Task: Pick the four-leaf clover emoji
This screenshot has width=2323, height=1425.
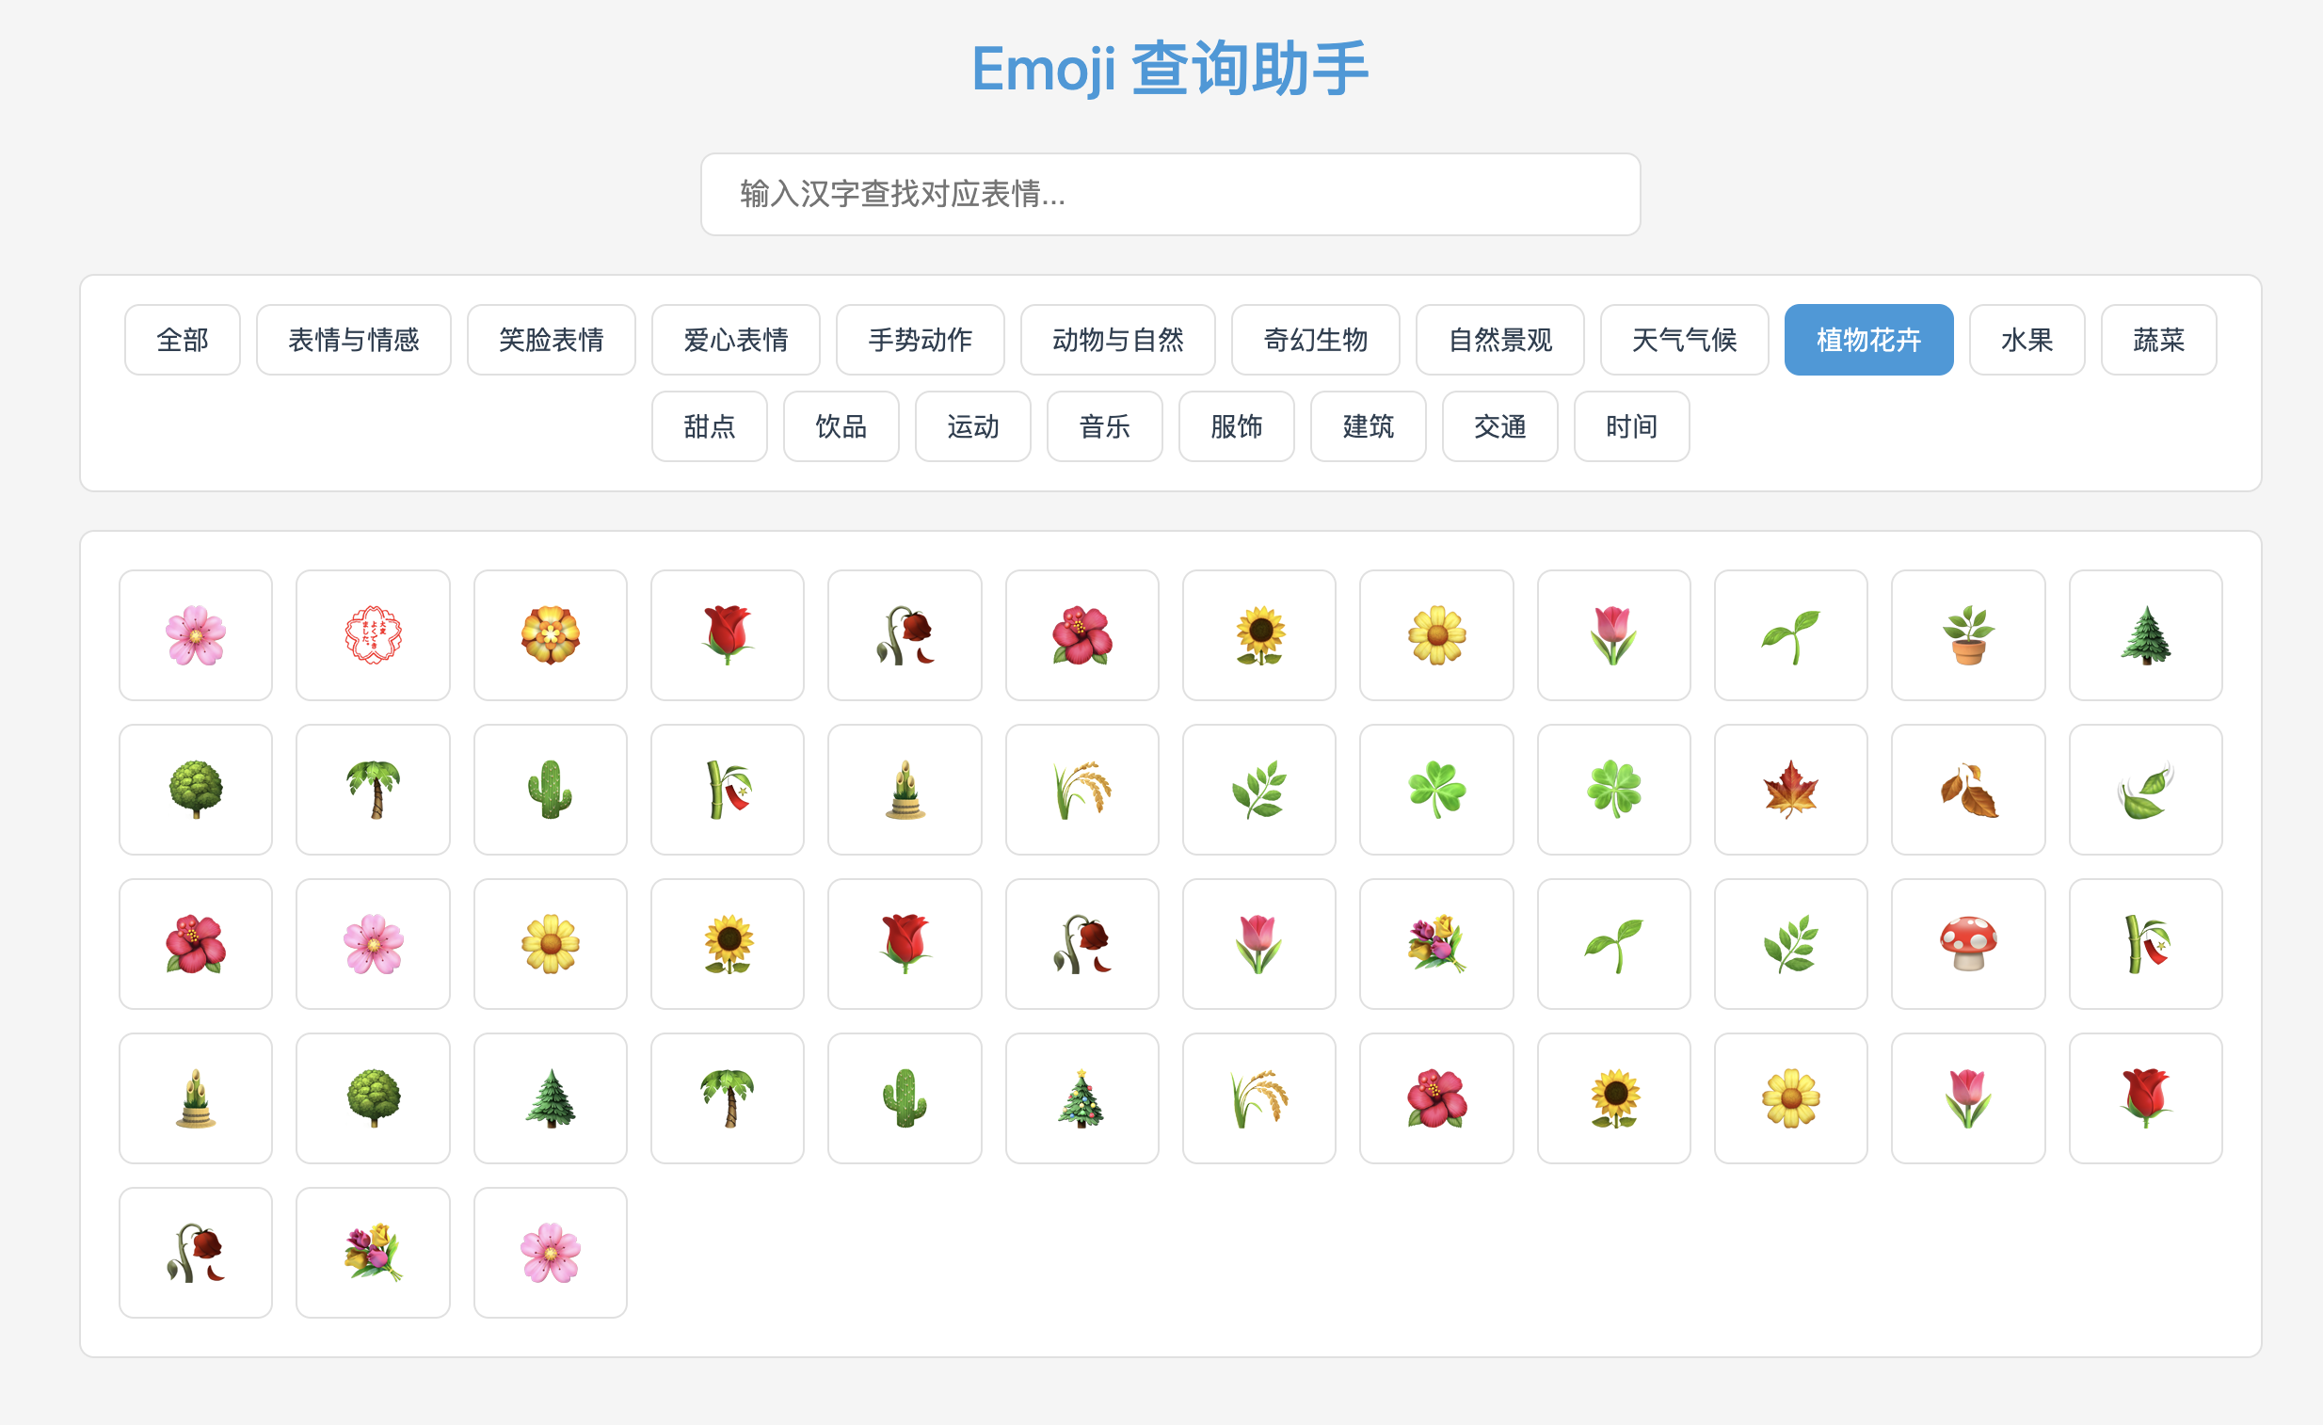Action: coord(1613,790)
